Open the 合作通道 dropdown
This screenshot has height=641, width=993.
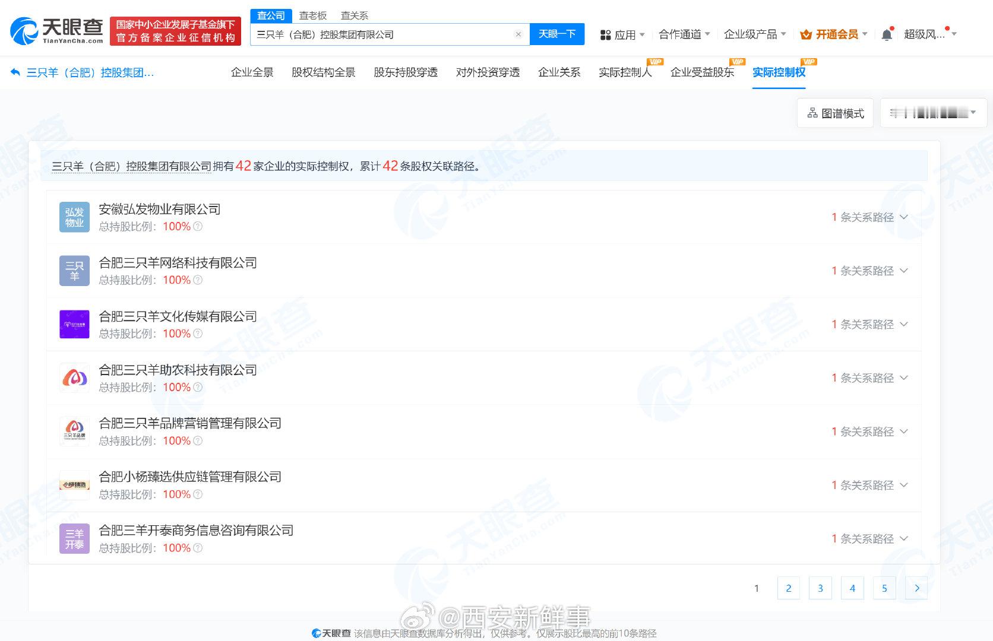[x=684, y=34]
